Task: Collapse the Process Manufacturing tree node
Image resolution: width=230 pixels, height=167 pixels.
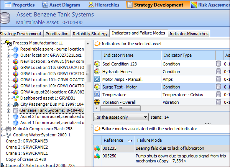Action: [3, 43]
